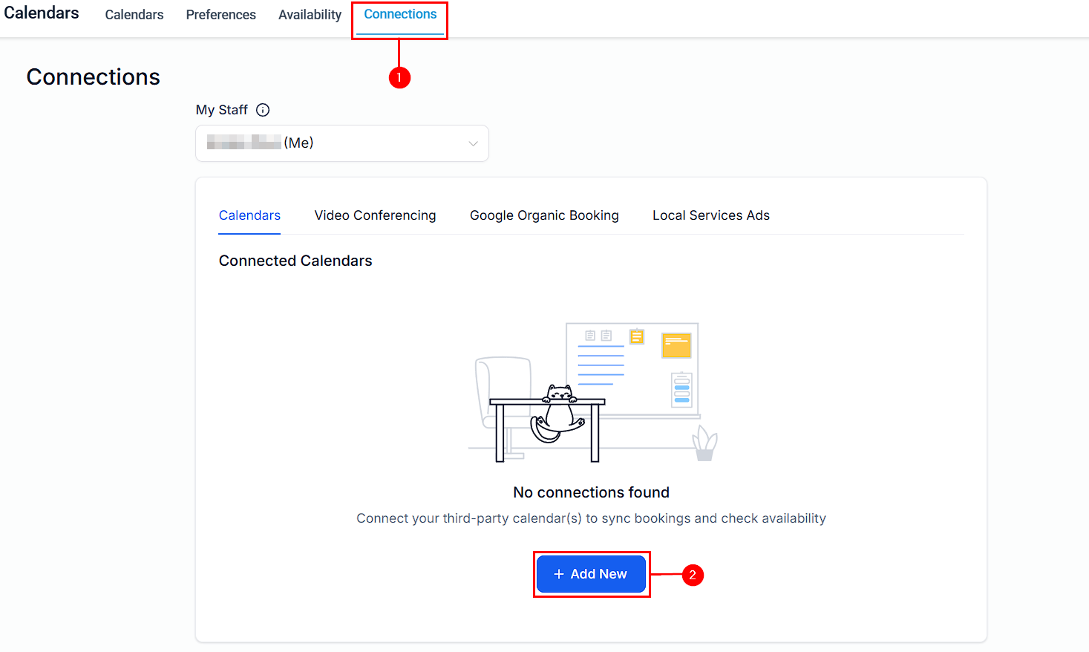Click the Connected Calendars section heading

tap(295, 261)
